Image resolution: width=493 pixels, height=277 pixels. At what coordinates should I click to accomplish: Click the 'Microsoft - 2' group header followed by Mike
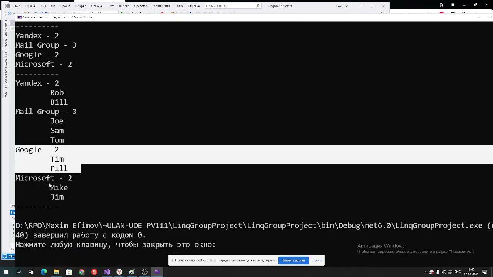44,178
